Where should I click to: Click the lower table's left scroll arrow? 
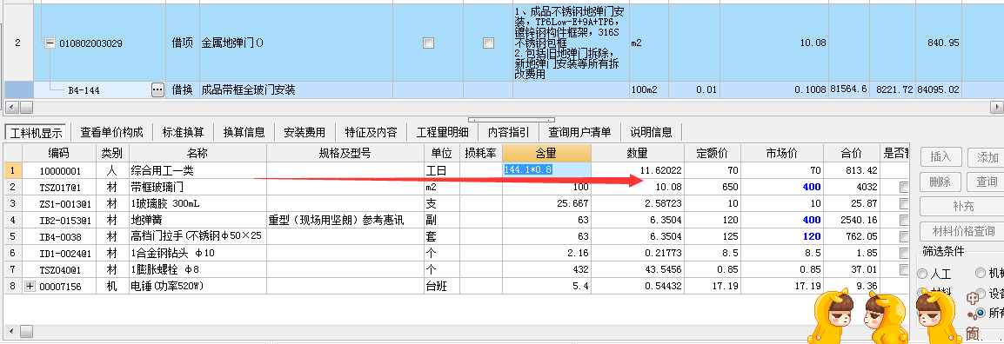(x=11, y=331)
